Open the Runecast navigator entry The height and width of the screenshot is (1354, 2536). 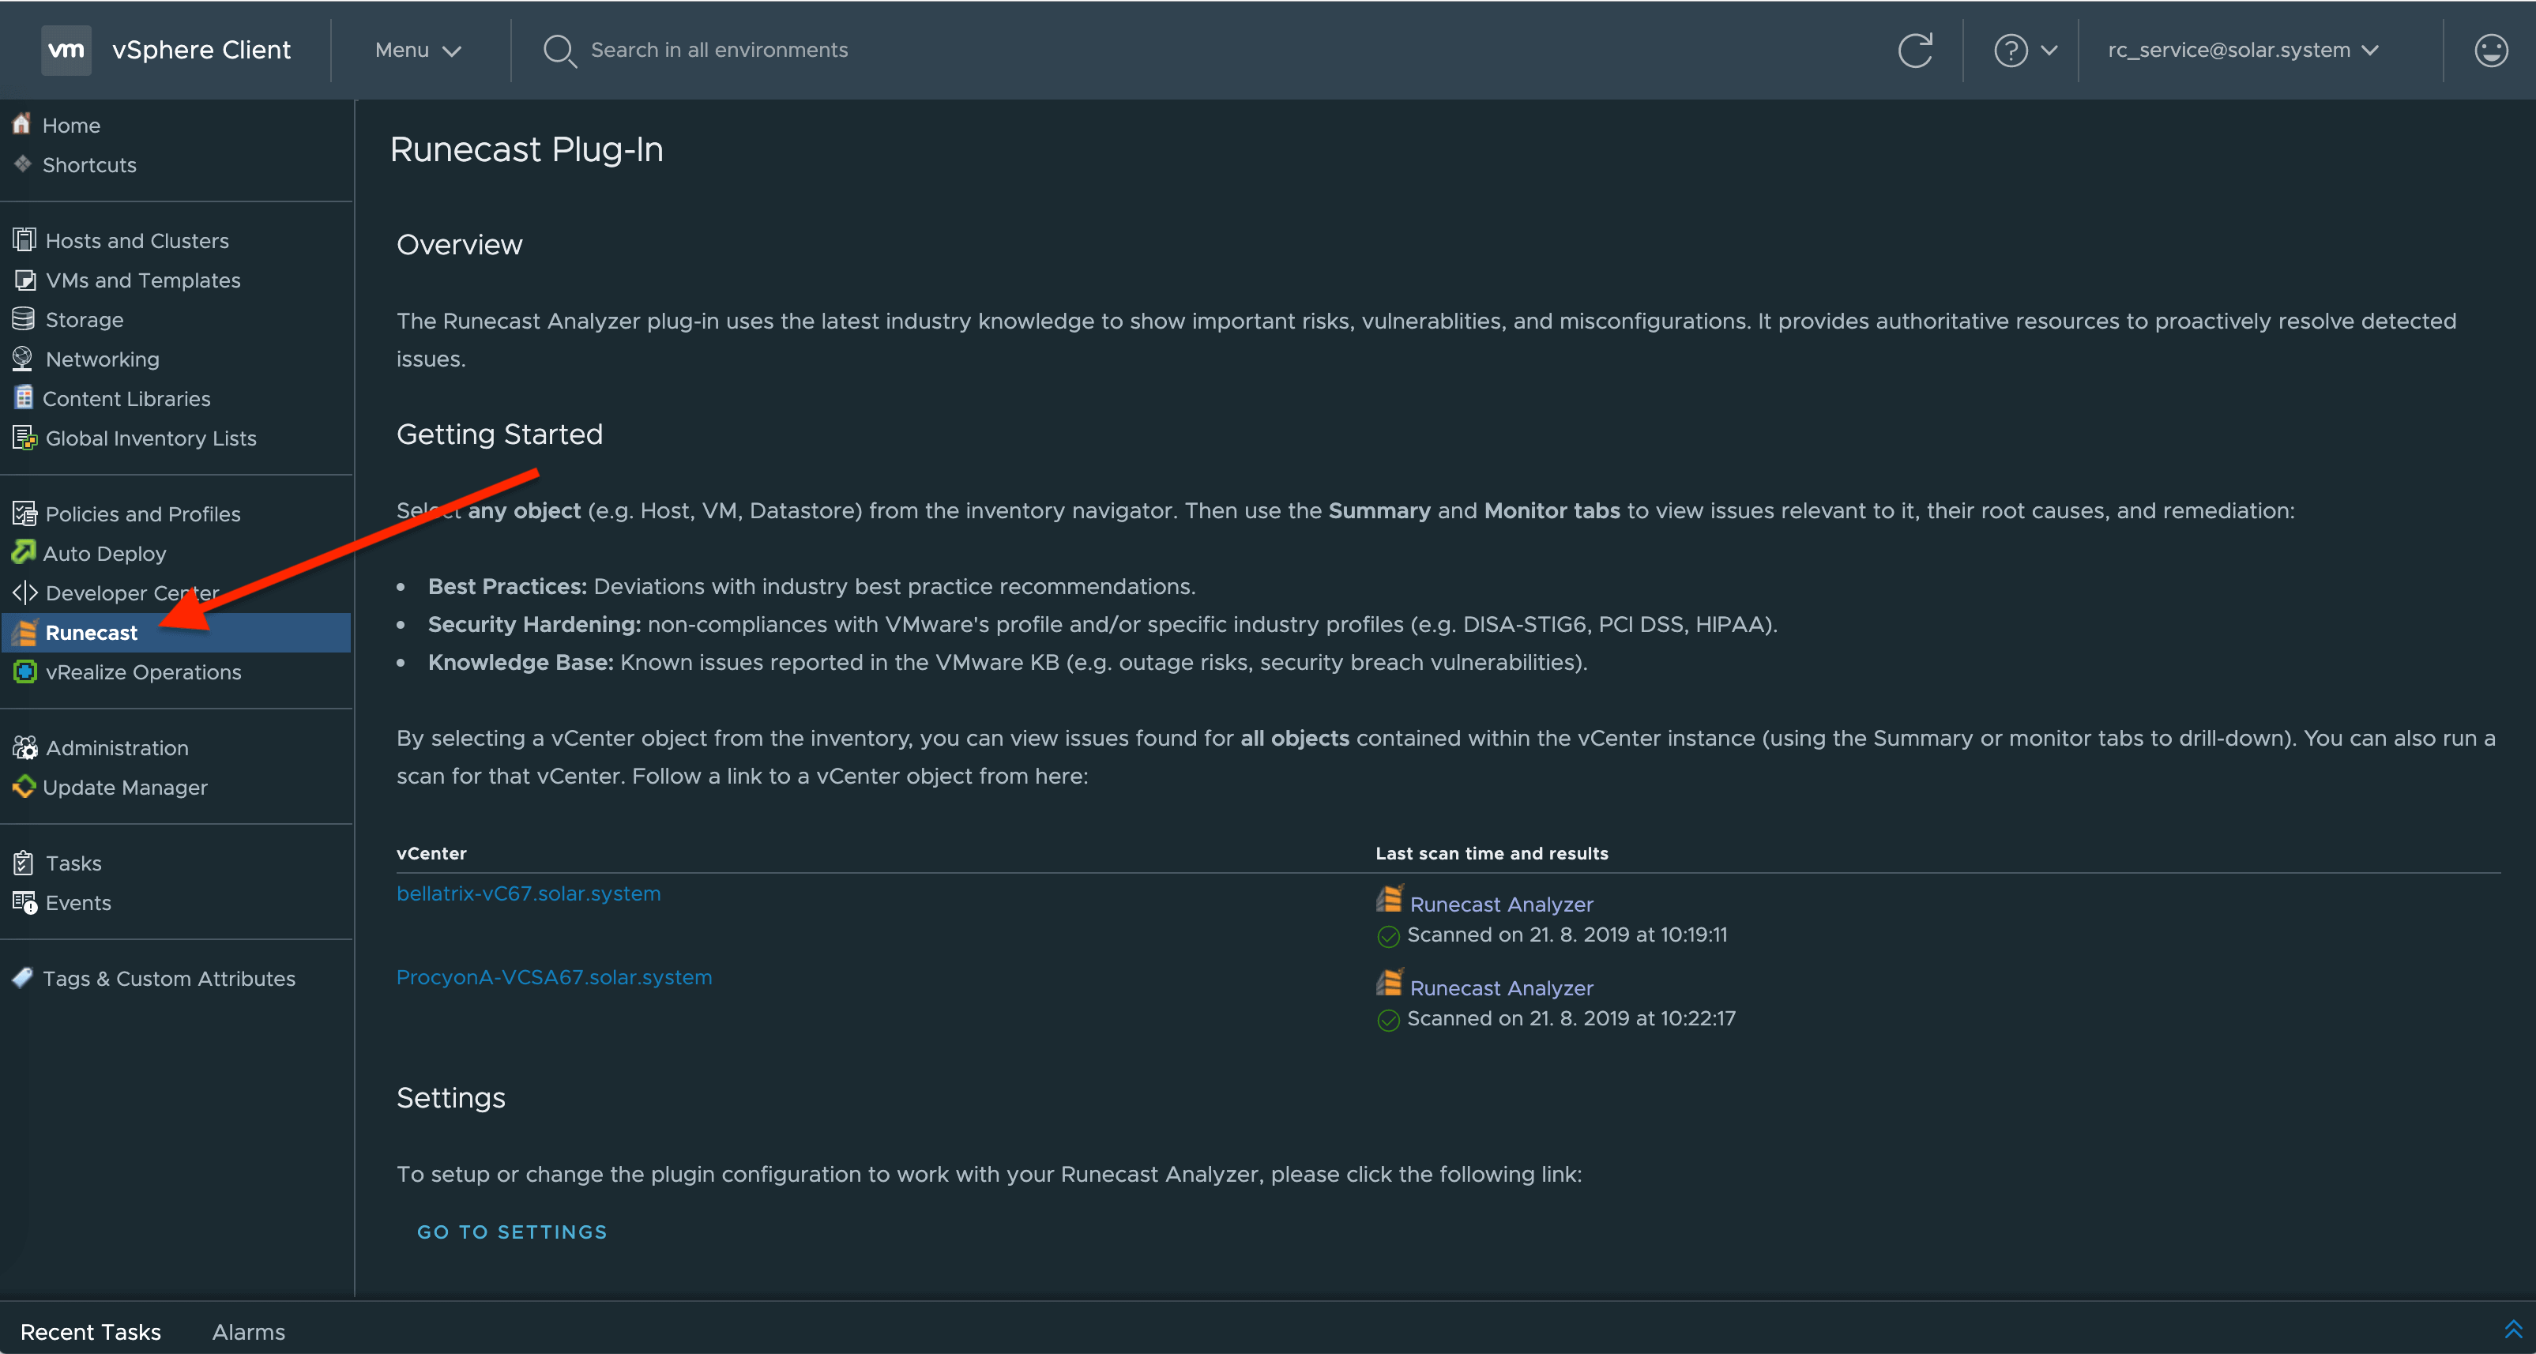click(175, 632)
